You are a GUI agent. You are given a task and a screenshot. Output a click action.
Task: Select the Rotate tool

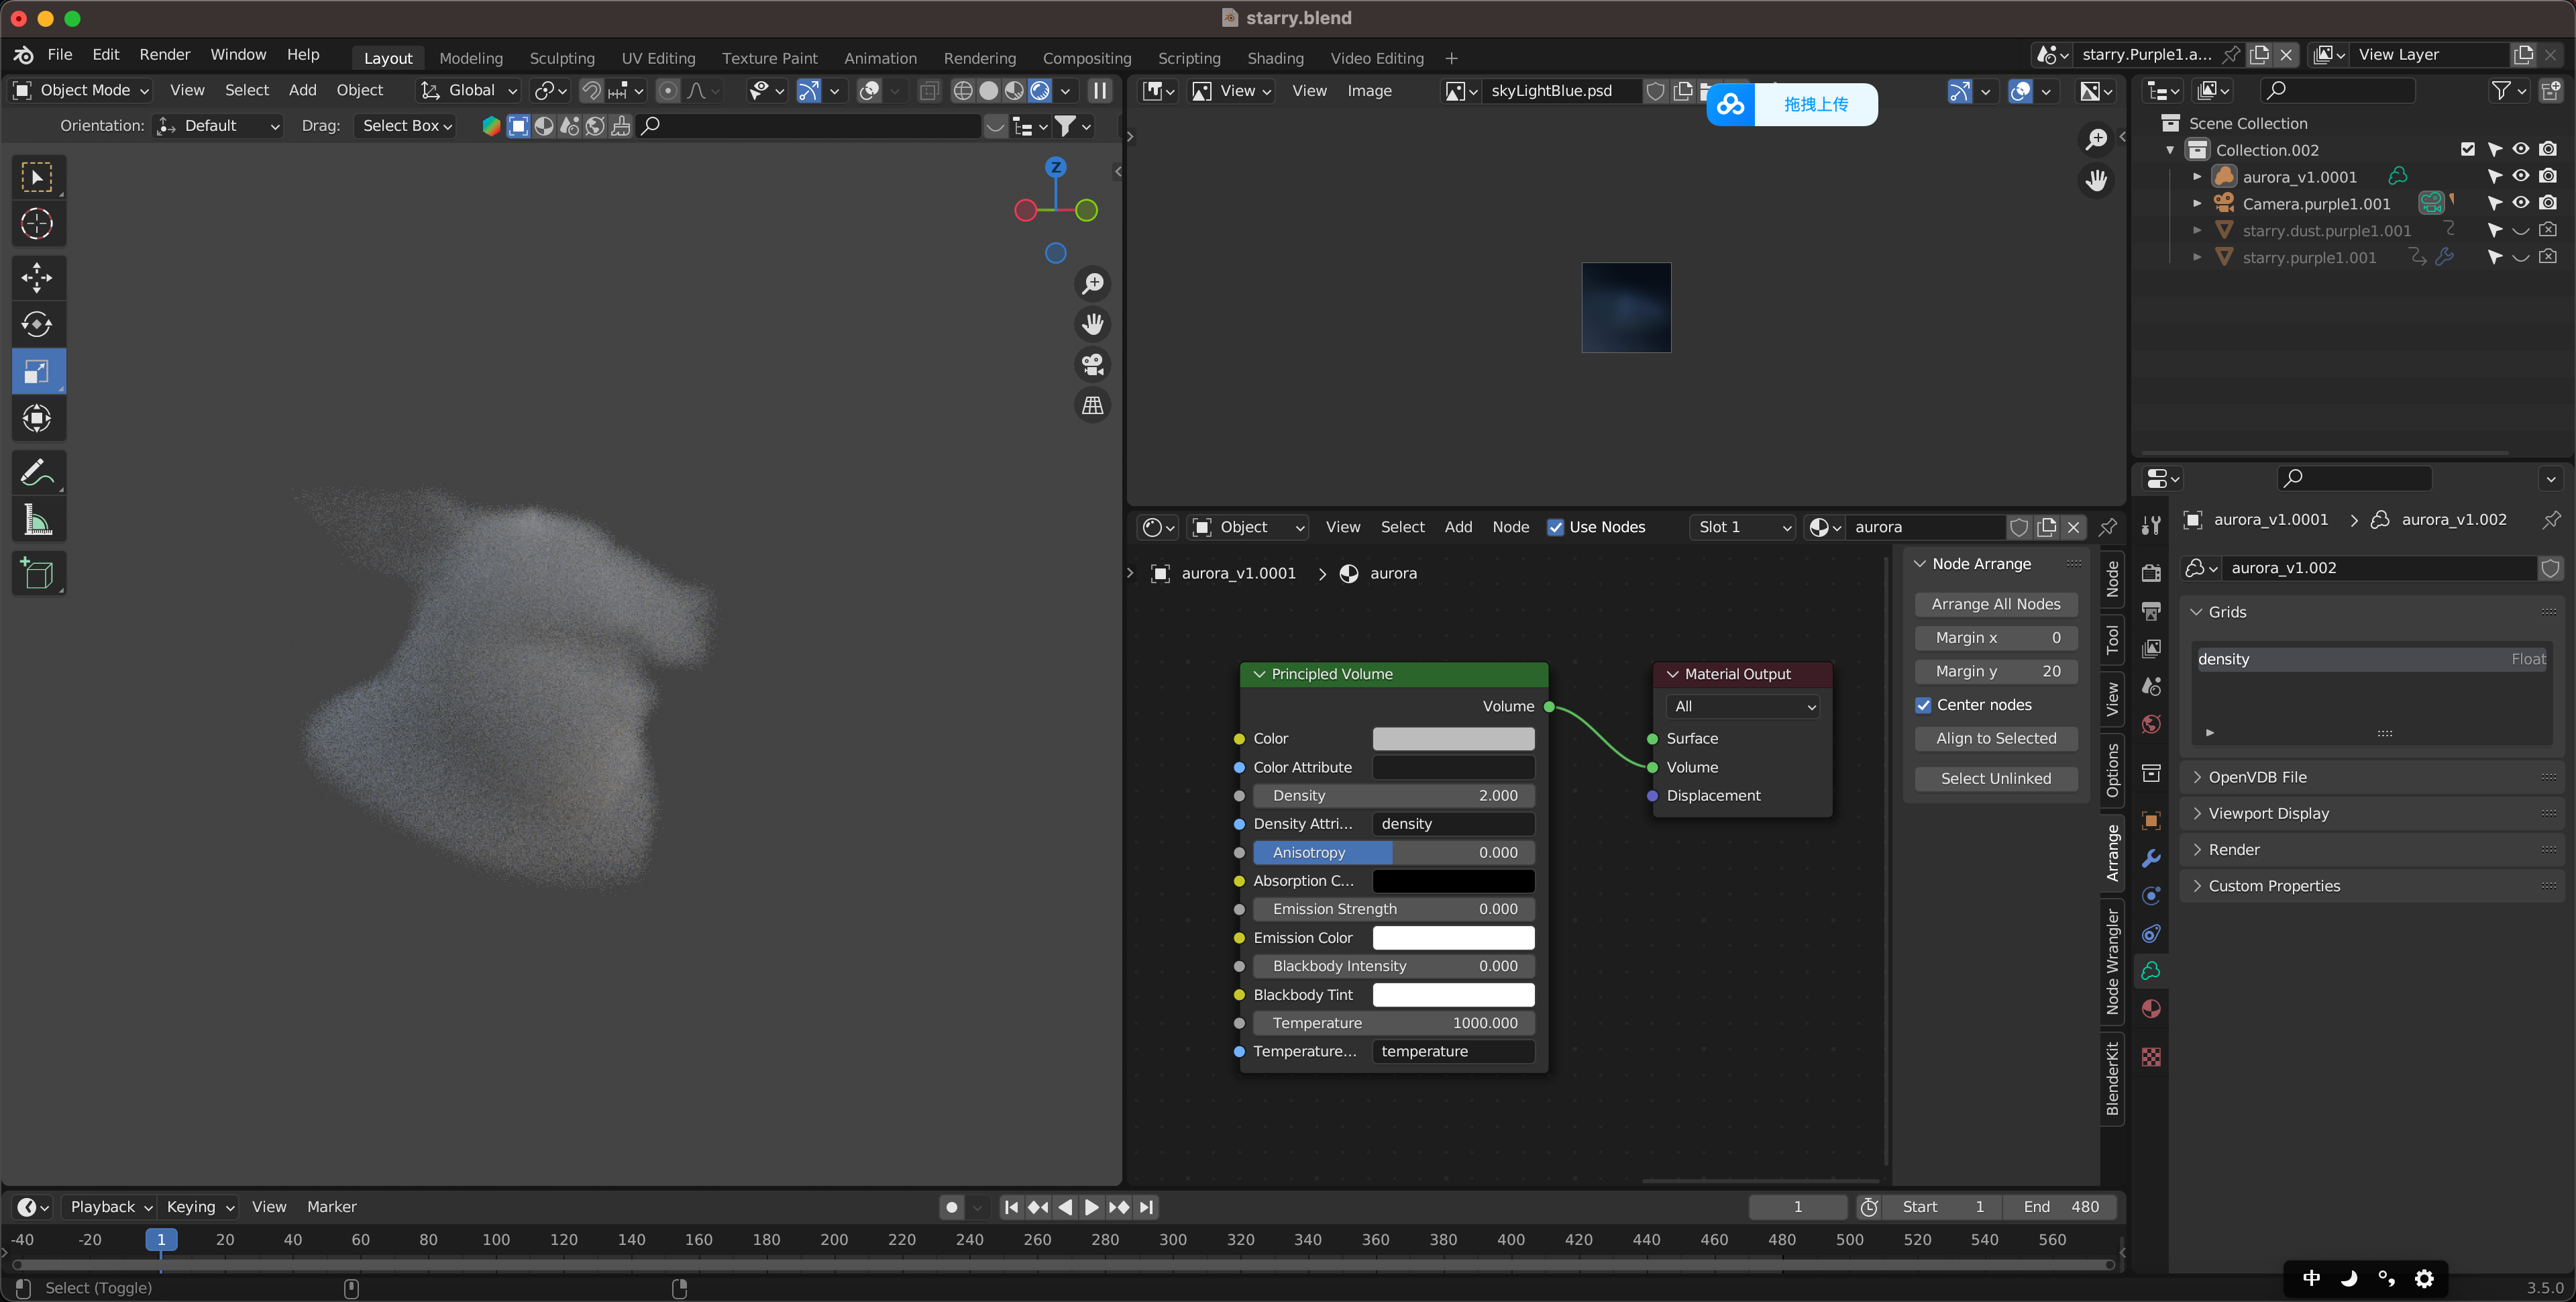tap(37, 324)
